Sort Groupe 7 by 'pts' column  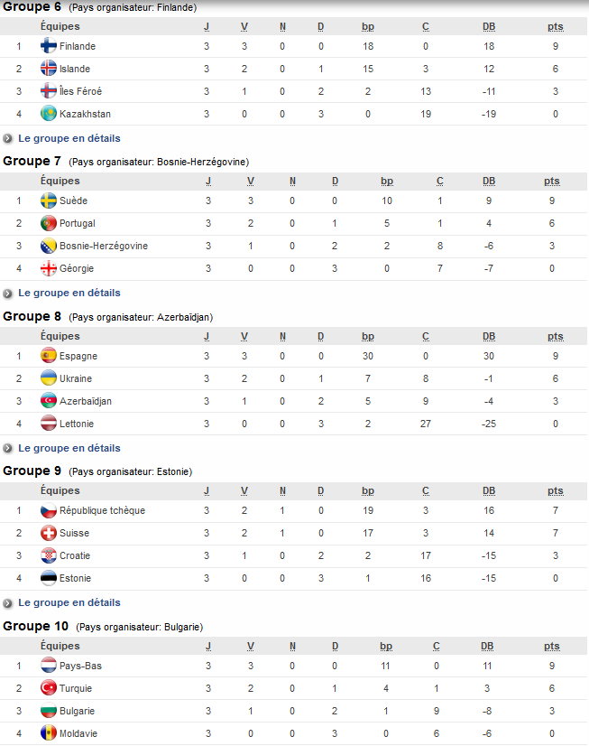(x=551, y=181)
